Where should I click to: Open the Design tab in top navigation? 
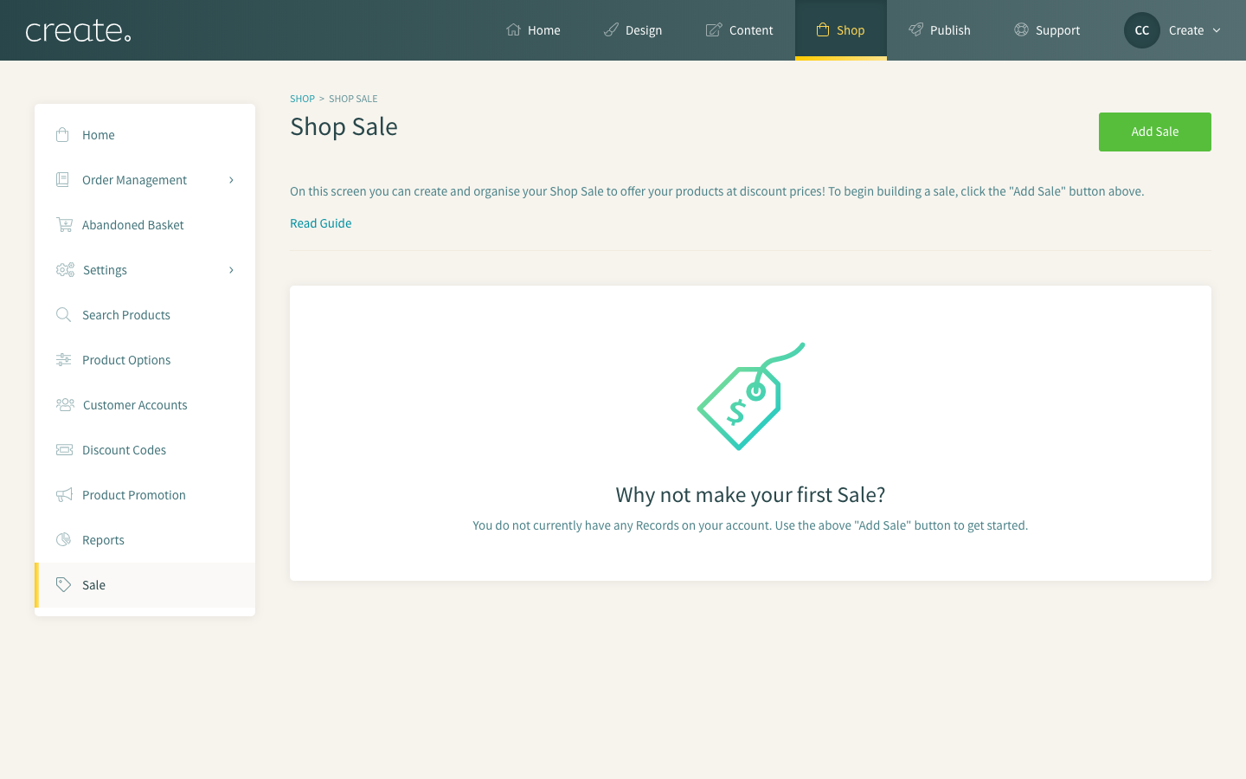tap(633, 30)
